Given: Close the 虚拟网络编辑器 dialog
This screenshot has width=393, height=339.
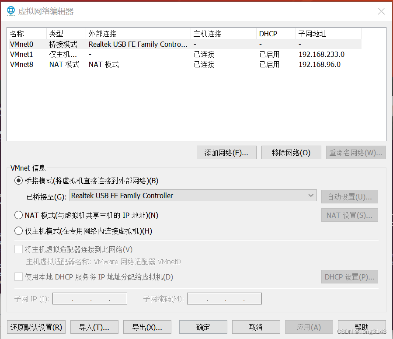Looking at the screenshot, I should click(381, 11).
